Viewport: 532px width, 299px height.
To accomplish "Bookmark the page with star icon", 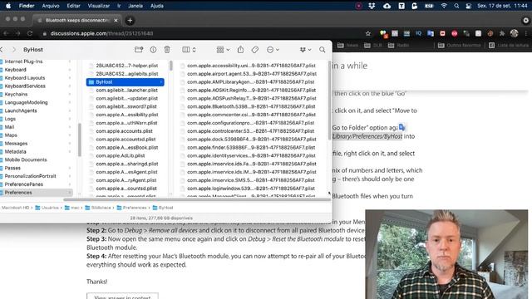I will pyautogui.click(x=368, y=33).
